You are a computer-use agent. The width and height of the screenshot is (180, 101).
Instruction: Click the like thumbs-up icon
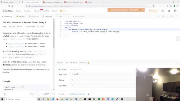[x=10, y=27]
